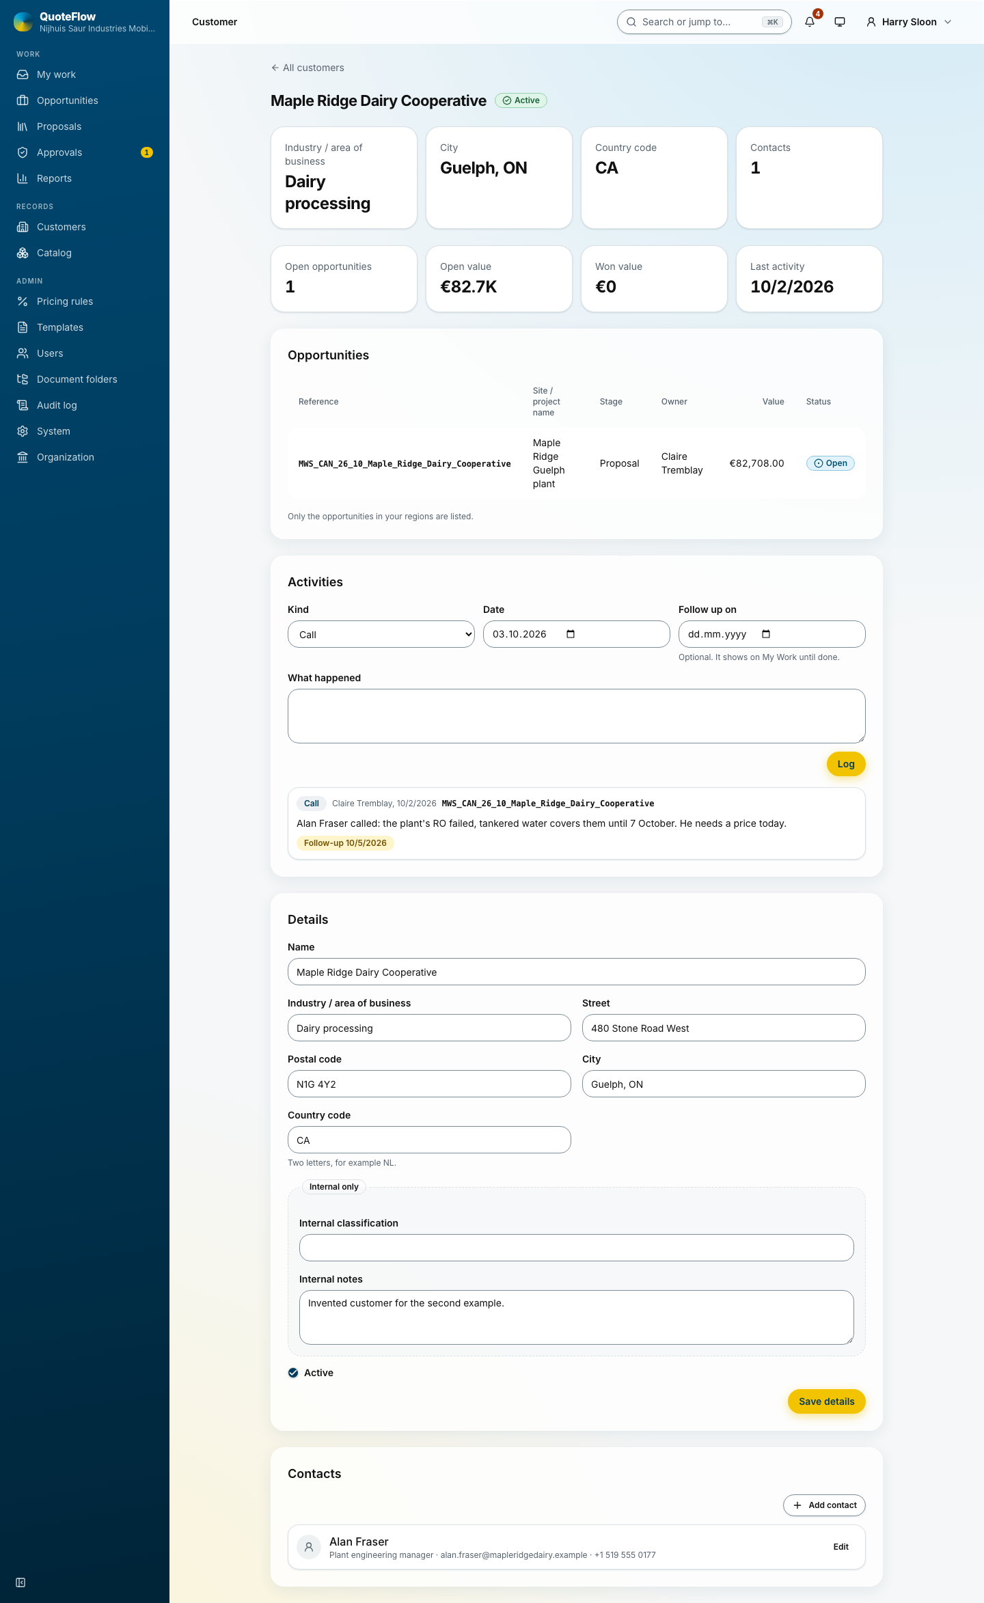Screen dimensions: 984x1603
Task: Click the Last activity 10/2/2026 card
Action: coord(809,279)
